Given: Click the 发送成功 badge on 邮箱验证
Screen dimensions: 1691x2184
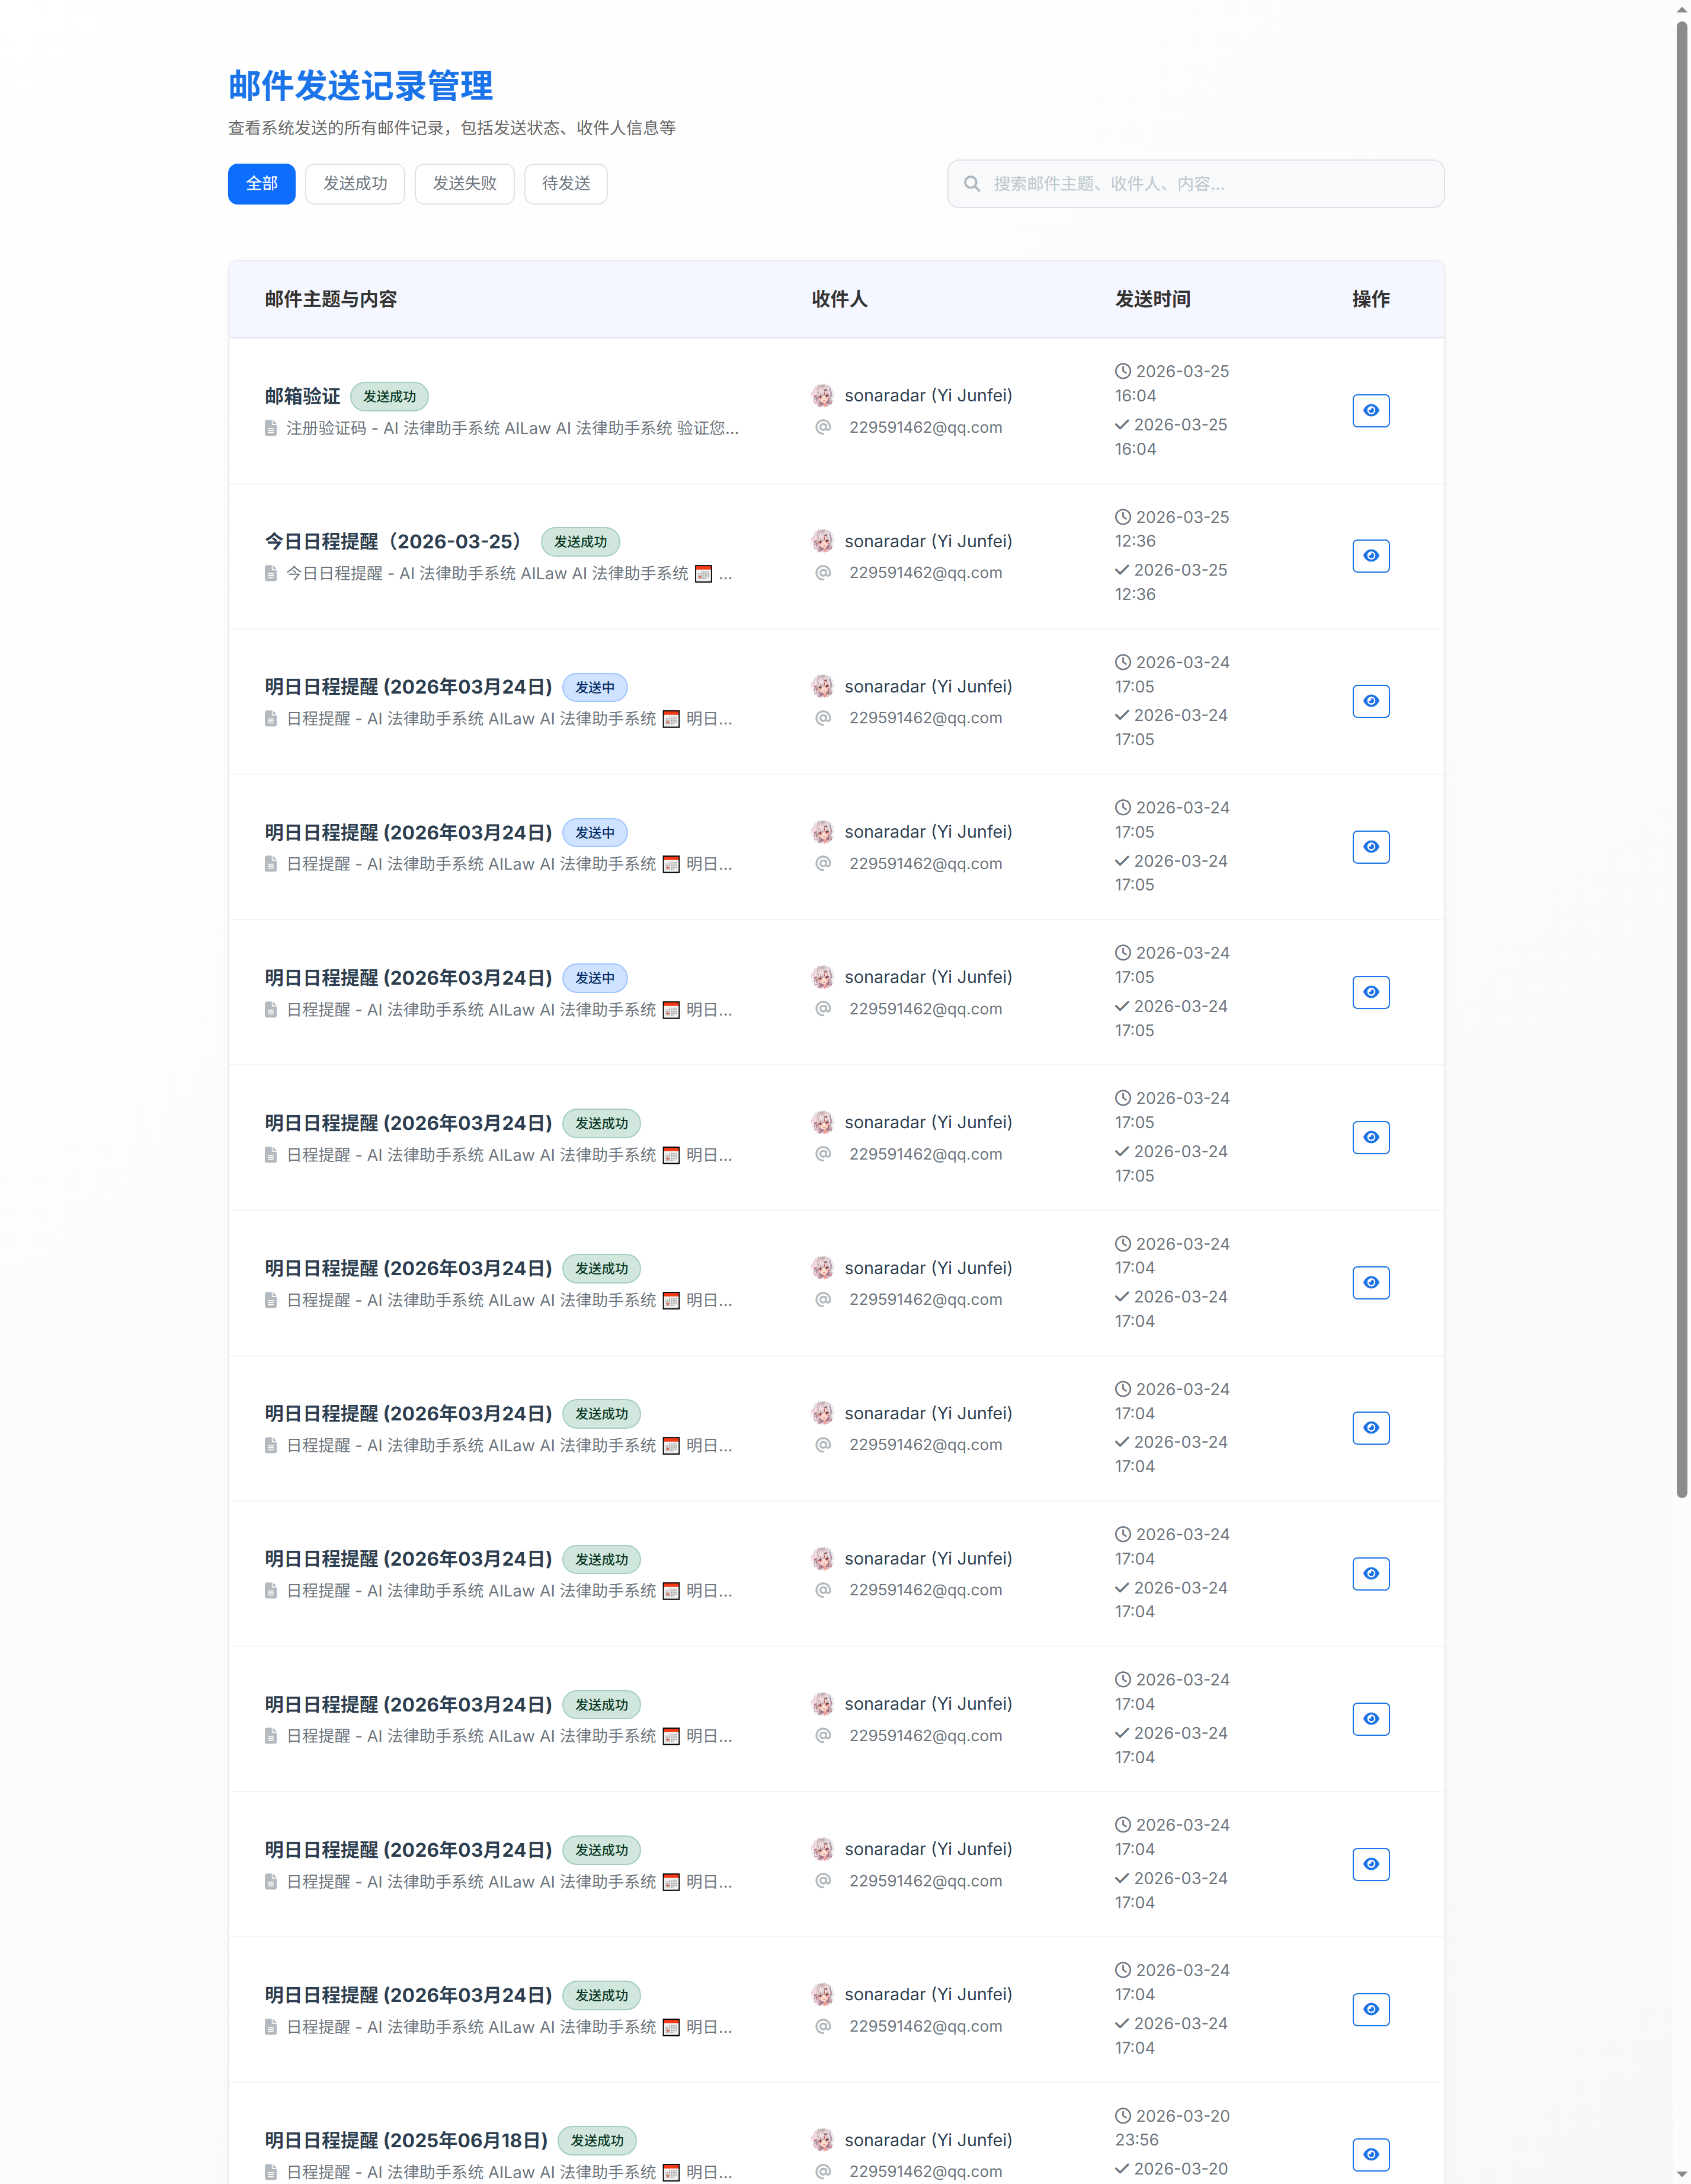Looking at the screenshot, I should pos(389,397).
